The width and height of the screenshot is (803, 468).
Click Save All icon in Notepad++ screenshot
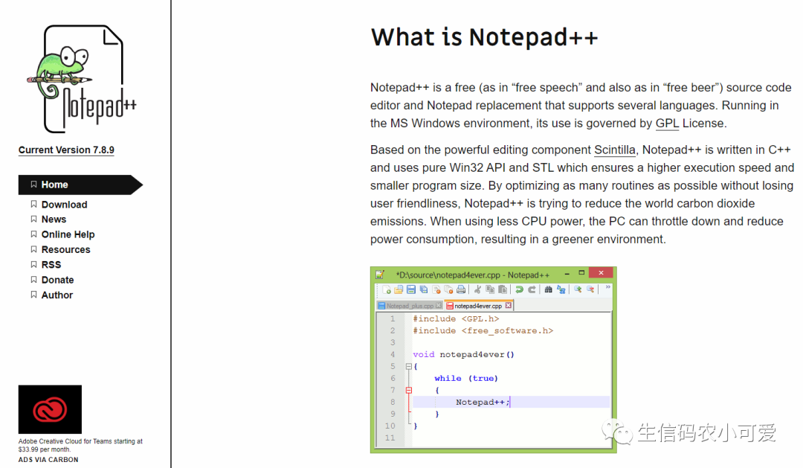[x=424, y=289]
